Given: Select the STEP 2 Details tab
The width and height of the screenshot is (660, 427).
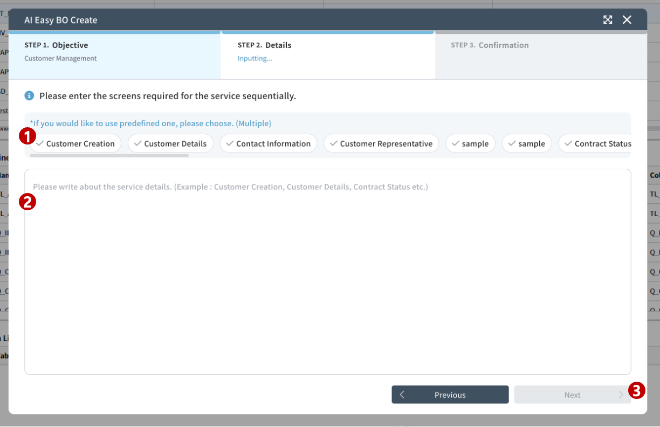Looking at the screenshot, I should (x=328, y=54).
